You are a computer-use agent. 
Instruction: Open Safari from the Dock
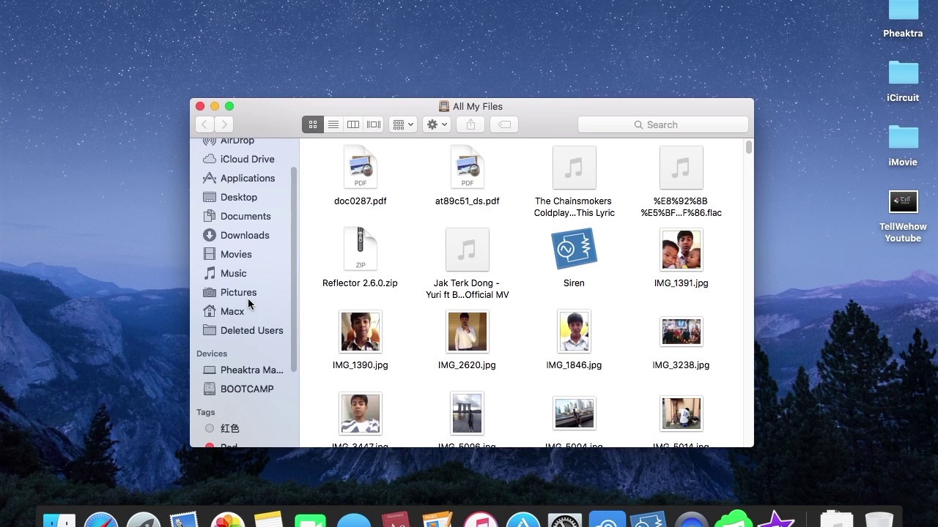[x=101, y=519]
